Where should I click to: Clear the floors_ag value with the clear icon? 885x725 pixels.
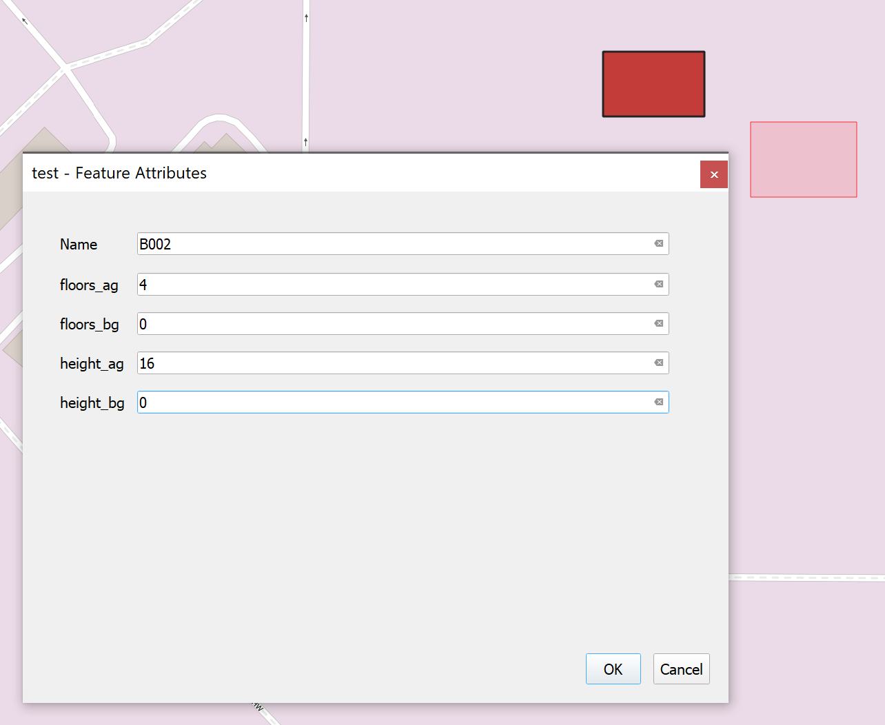click(x=658, y=284)
